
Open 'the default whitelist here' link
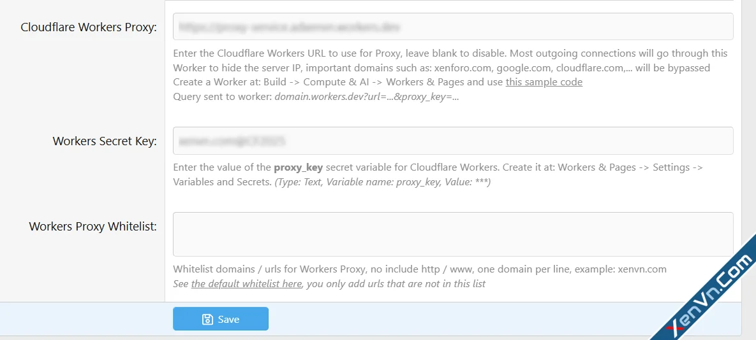tap(246, 284)
